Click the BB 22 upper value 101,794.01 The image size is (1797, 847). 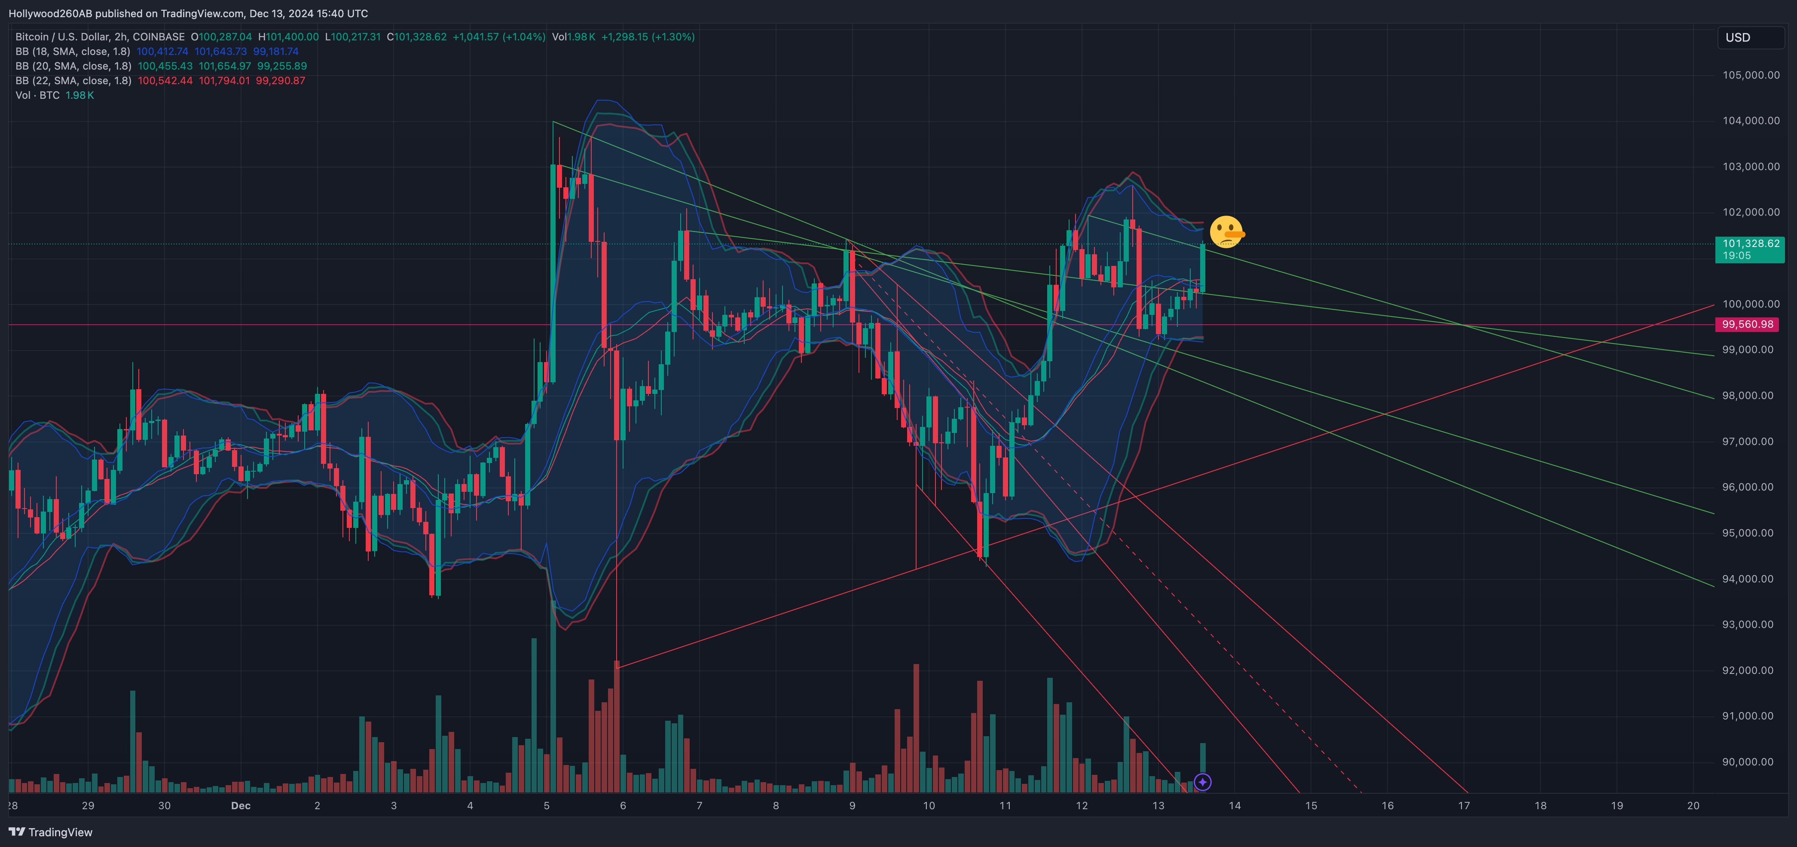(224, 81)
